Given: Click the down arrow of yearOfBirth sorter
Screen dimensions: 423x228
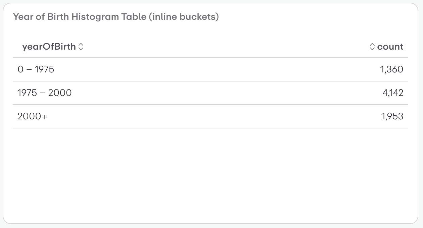Looking at the screenshot, I should pyautogui.click(x=81, y=49).
